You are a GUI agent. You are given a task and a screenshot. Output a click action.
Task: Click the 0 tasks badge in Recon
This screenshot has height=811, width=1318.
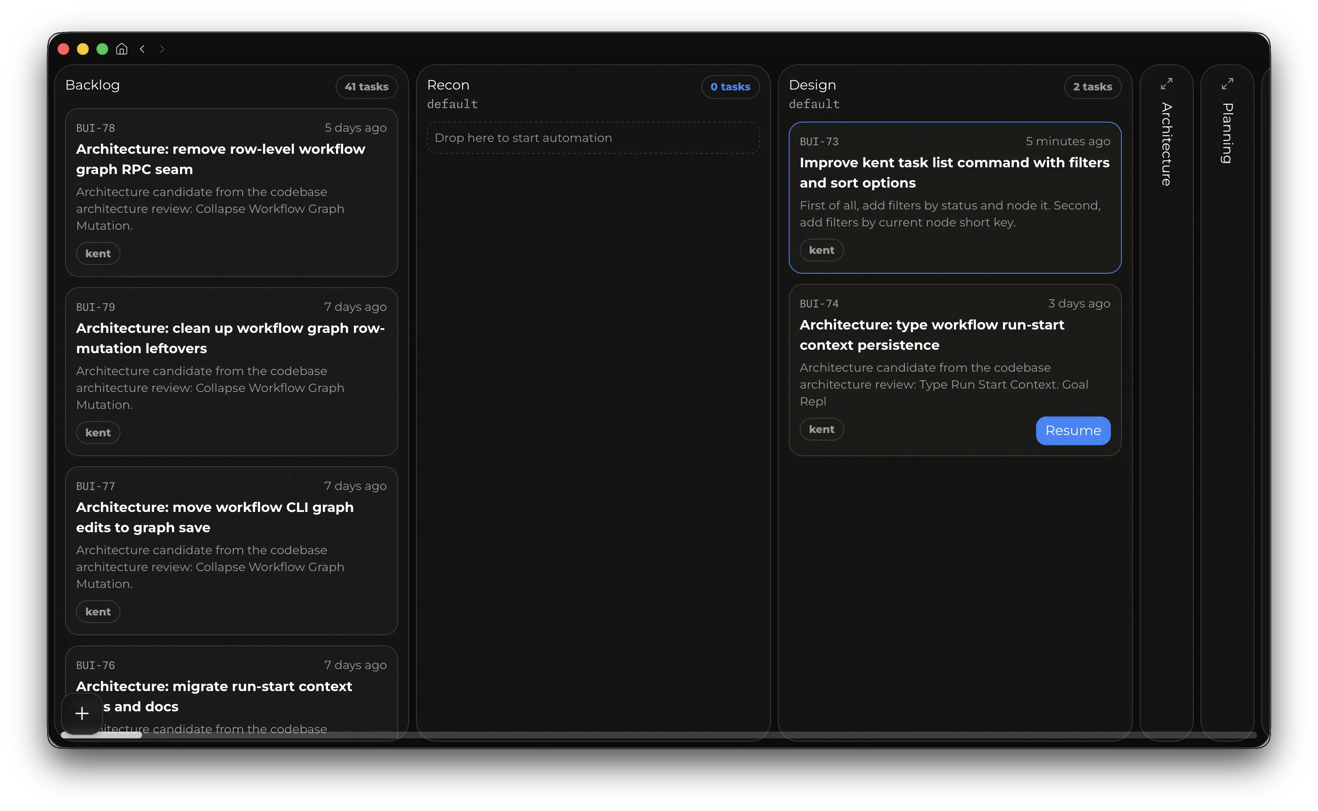coord(730,87)
